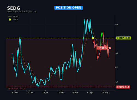Click the red current price marker
The height and width of the screenshot is (100, 137).
pos(110,48)
